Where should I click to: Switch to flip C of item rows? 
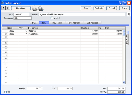127,40
